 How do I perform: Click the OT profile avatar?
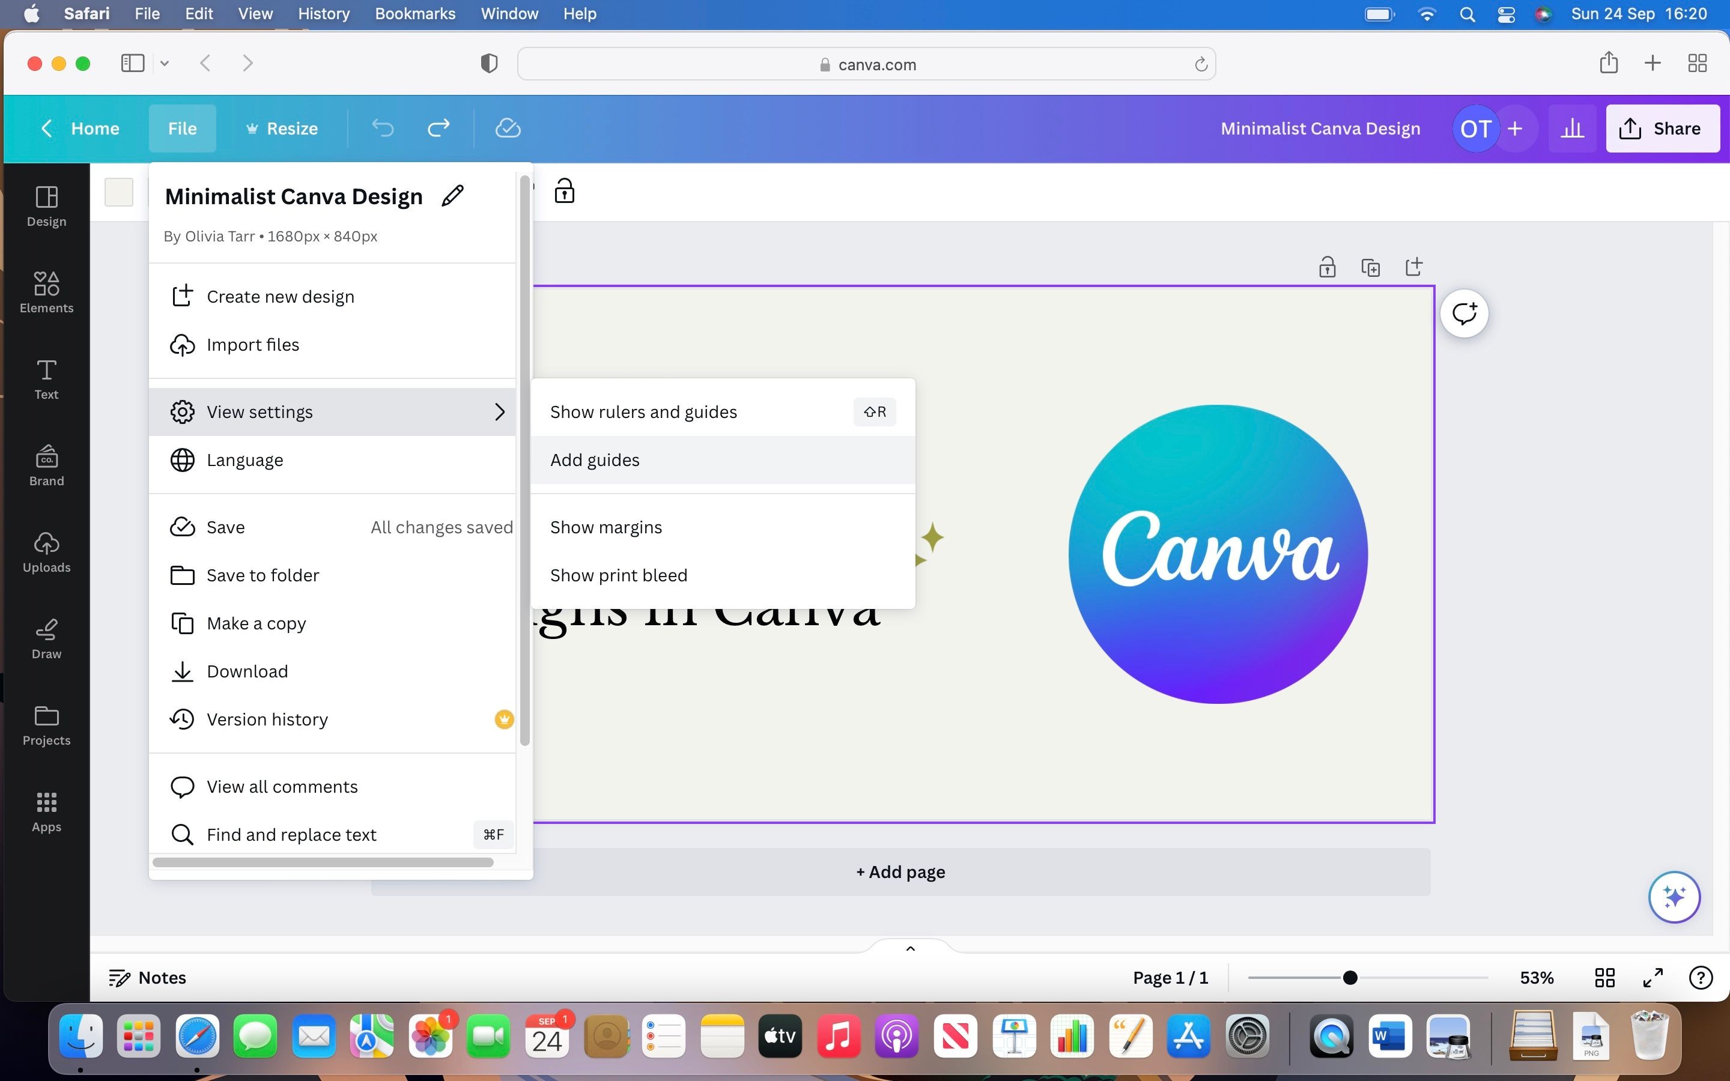coord(1475,128)
